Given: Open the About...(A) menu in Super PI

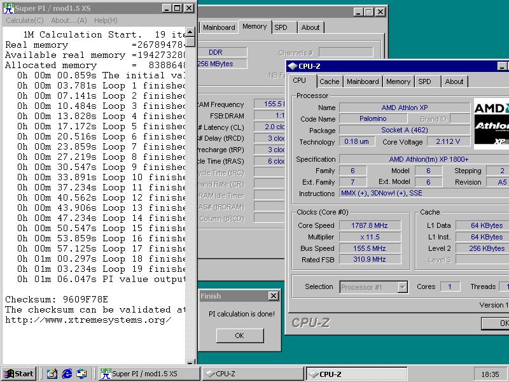Looking at the screenshot, I should [69, 20].
